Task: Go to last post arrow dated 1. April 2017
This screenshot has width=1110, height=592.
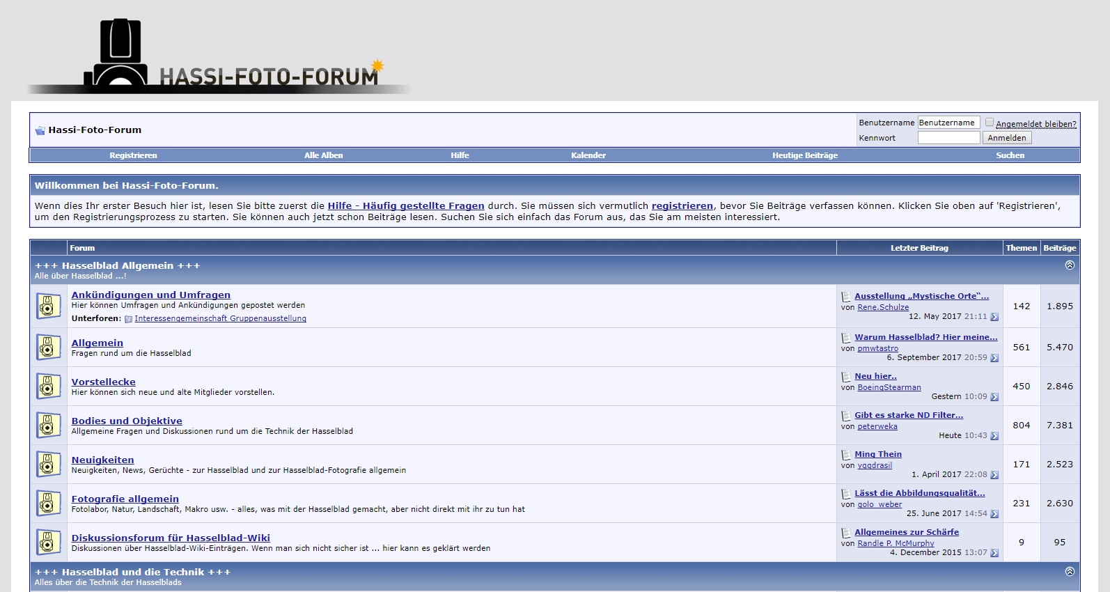Action: pos(994,475)
